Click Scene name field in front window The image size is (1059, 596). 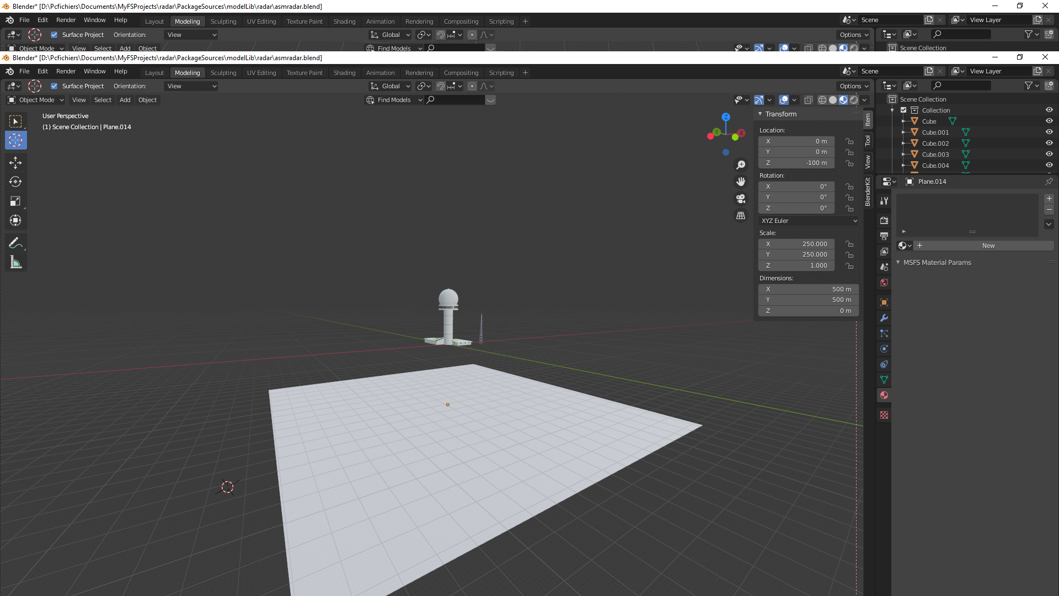point(890,71)
